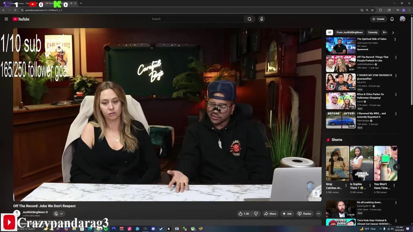Open menu for Is Sophia Thick short
Screen dimensions: 413x232
pyautogui.click(x=370, y=185)
